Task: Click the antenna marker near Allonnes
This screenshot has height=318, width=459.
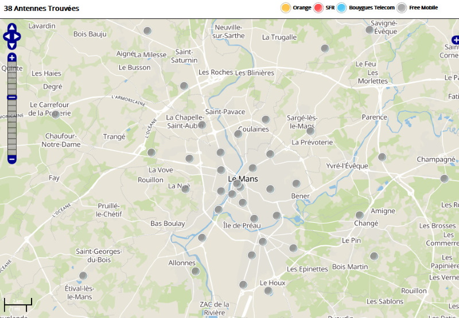Action: (x=196, y=272)
